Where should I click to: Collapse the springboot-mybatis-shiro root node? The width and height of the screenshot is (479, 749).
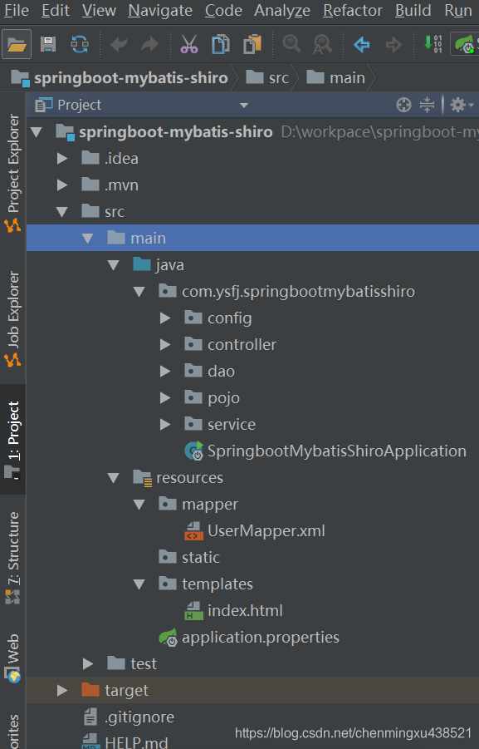pyautogui.click(x=37, y=132)
